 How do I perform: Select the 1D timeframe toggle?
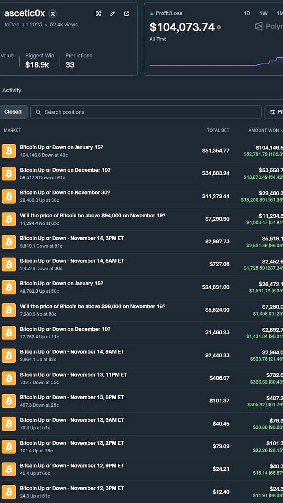[x=247, y=13]
